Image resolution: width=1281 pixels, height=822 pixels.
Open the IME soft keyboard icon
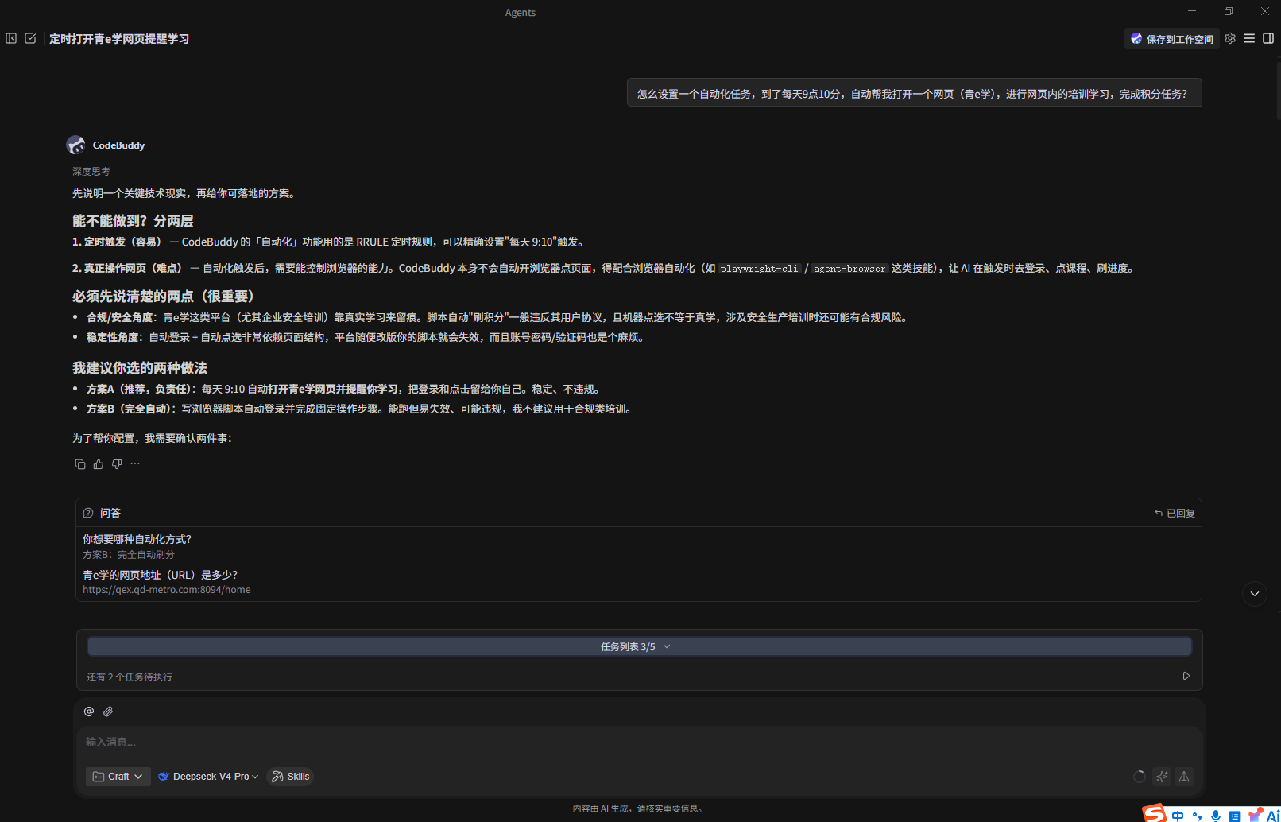(x=1235, y=816)
